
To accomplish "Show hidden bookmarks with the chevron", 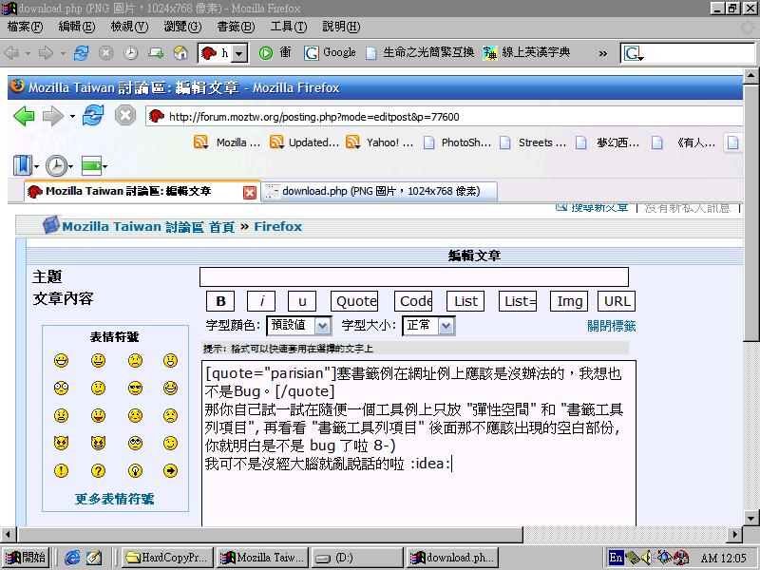I will click(602, 53).
